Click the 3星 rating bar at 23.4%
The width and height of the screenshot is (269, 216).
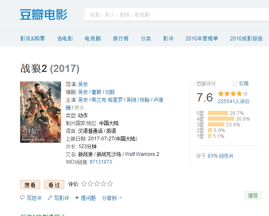click(216, 124)
